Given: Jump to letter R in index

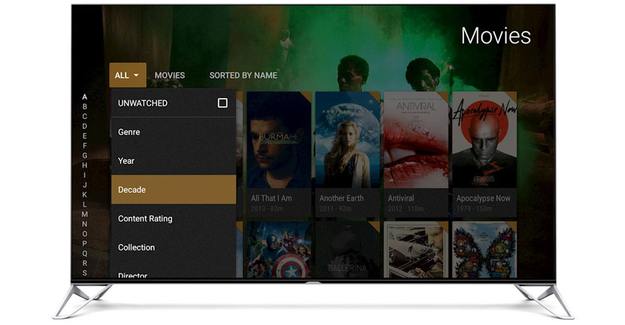Looking at the screenshot, I should (x=85, y=262).
